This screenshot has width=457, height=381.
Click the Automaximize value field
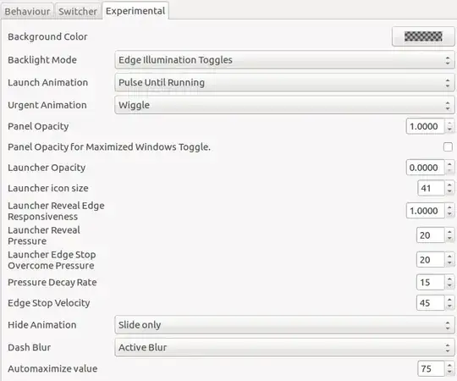[431, 368]
